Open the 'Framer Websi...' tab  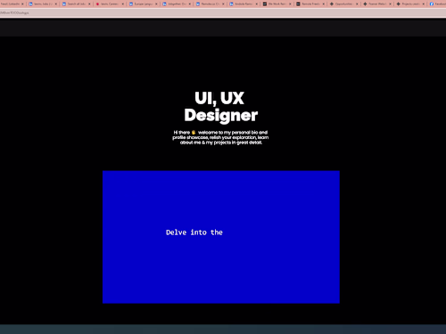(x=377, y=4)
